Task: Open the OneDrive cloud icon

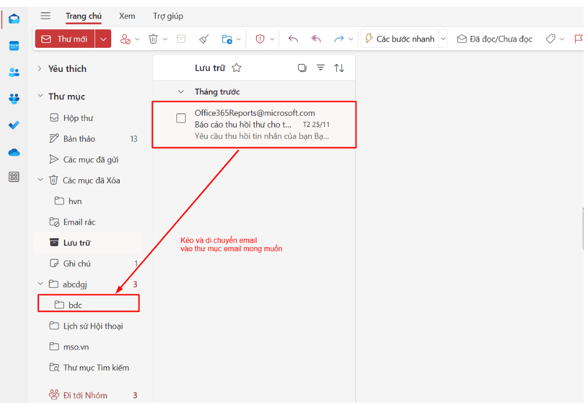Action: coord(14,152)
